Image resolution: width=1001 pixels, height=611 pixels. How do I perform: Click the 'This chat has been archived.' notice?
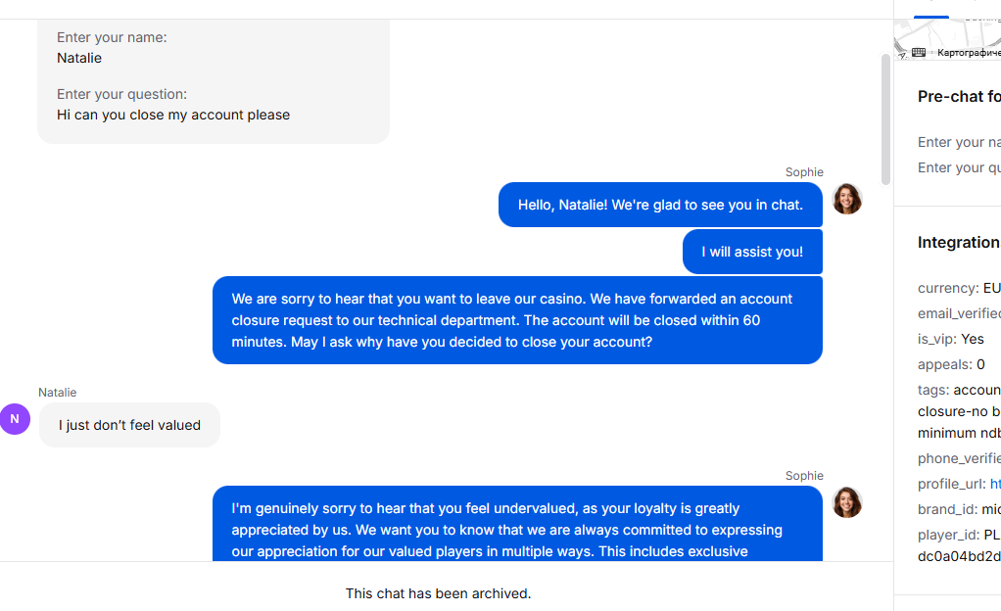[438, 593]
